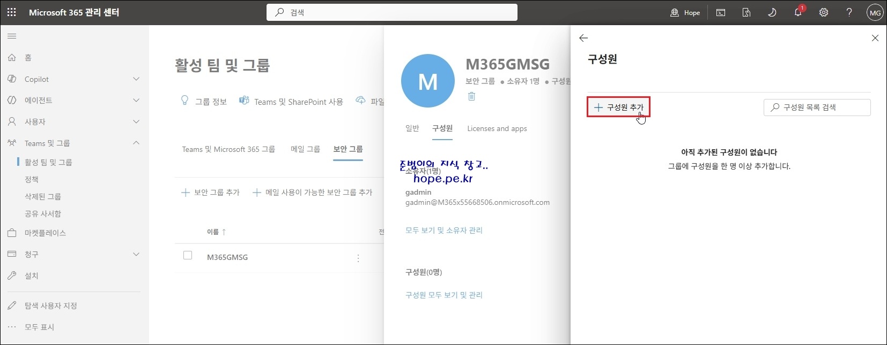
Task: Open the notifications bell icon
Action: point(798,12)
